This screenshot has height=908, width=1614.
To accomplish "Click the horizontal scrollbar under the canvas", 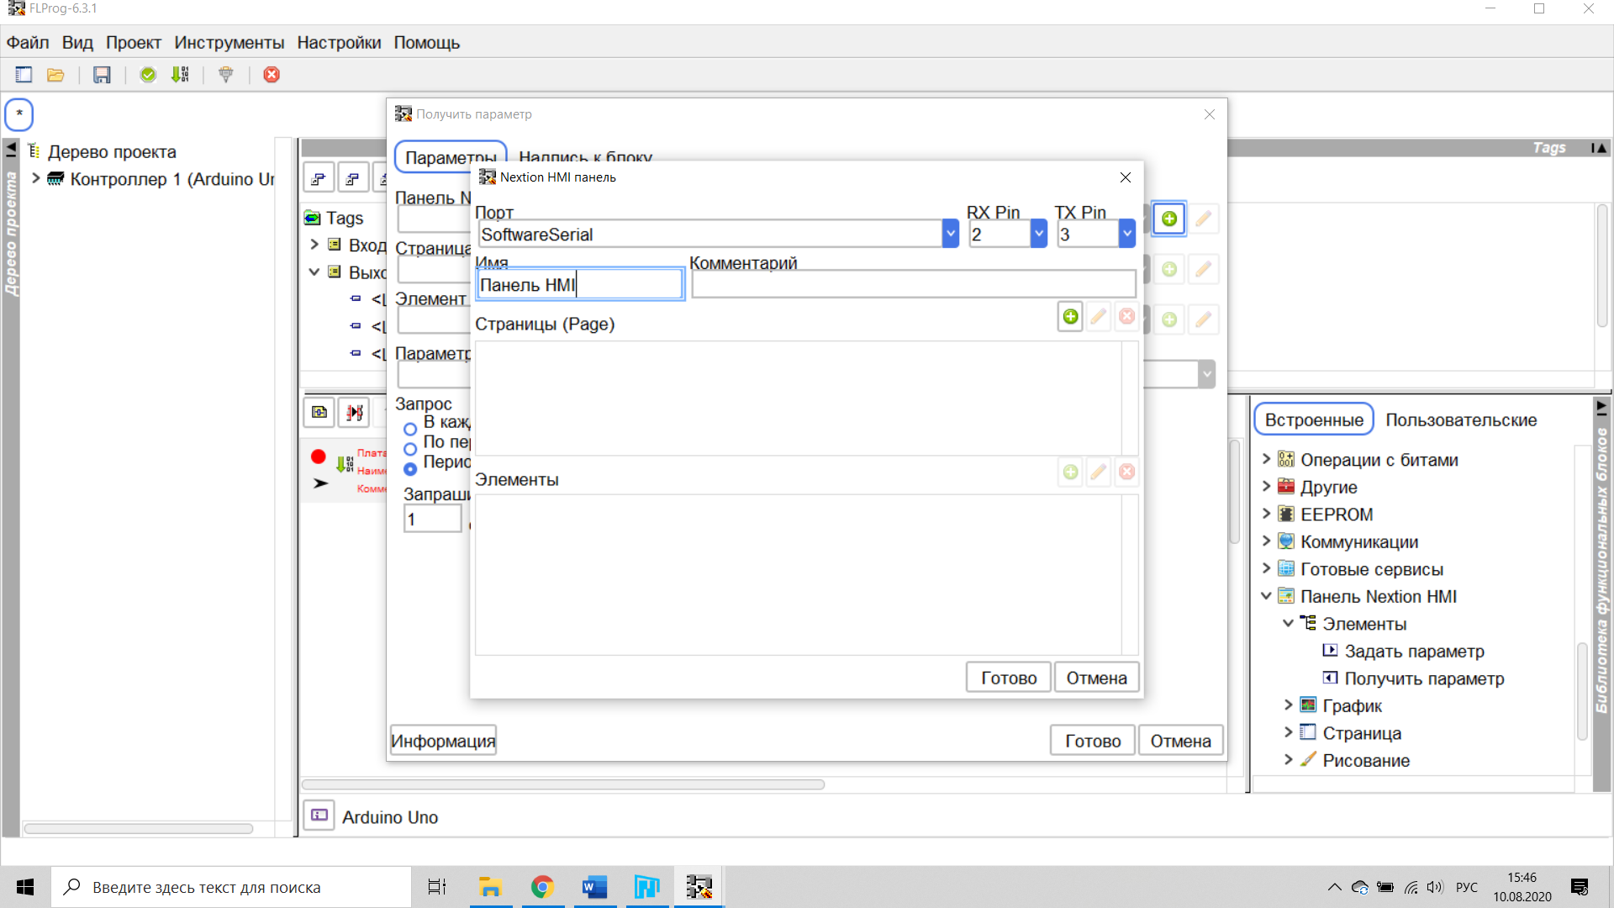I will [563, 784].
